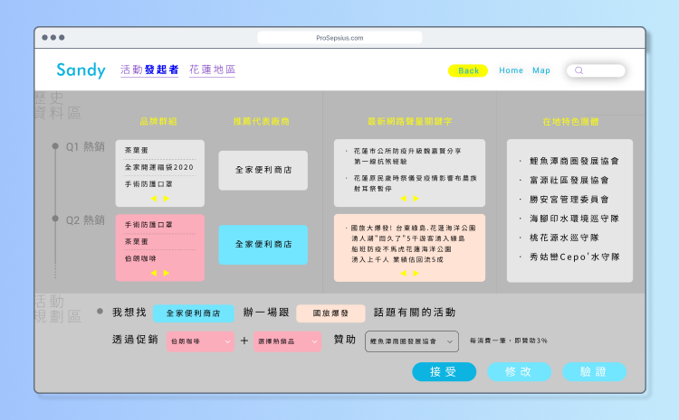The height and width of the screenshot is (420, 679).
Task: Click right yellow arrow in Q1 brand list
Action: click(166, 198)
